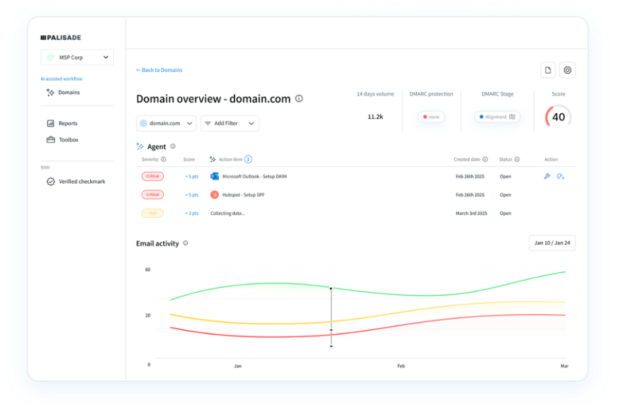Click the Jan 10 / Jan 24 date range button
The height and width of the screenshot is (404, 633).
click(552, 243)
